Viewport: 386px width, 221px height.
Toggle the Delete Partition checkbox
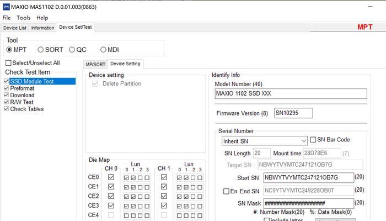click(95, 83)
